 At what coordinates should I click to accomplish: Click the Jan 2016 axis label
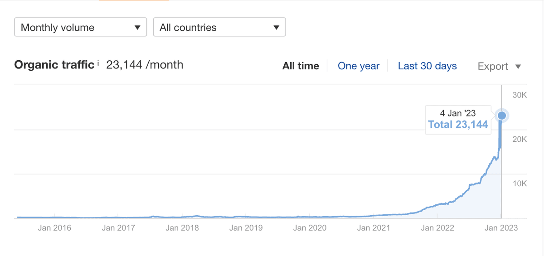(x=54, y=228)
